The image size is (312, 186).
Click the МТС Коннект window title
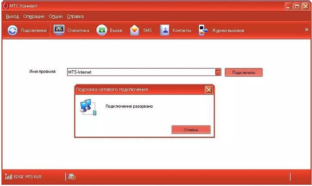pos(23,6)
